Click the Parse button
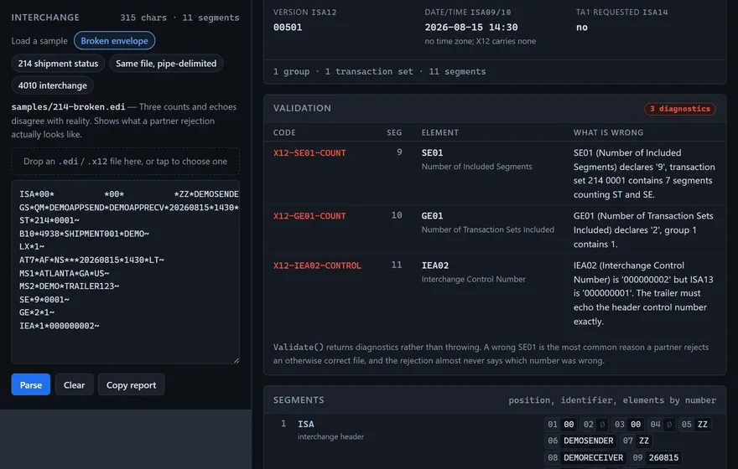 [x=30, y=385]
